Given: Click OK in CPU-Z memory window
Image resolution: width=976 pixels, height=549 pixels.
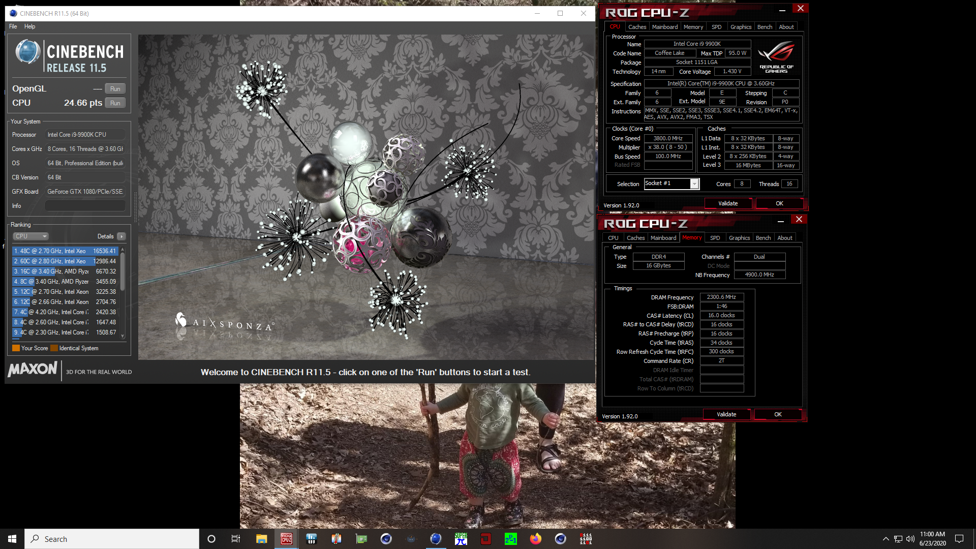Looking at the screenshot, I should click(x=778, y=414).
